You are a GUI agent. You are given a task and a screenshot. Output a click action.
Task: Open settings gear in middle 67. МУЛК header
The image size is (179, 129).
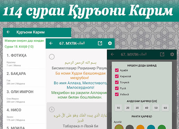(110, 43)
